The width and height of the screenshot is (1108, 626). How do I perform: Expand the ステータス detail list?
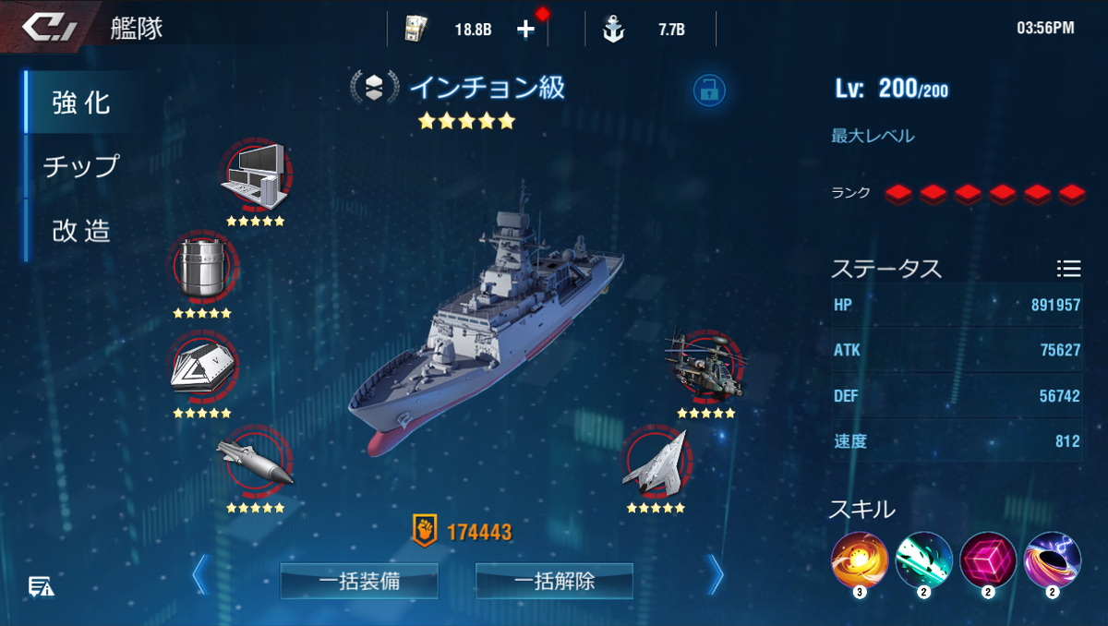click(x=1068, y=269)
